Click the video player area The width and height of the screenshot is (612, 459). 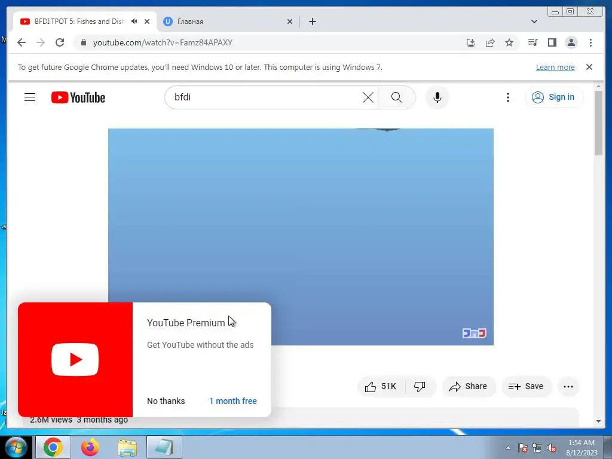tap(301, 237)
